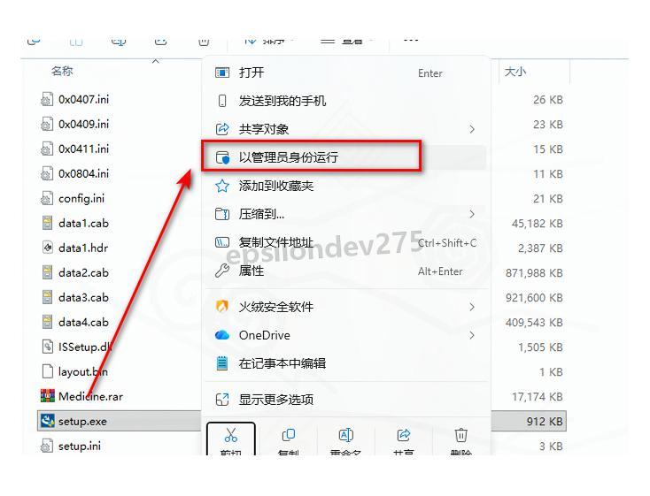
Task: Click the scissors cut icon
Action: pos(231,435)
